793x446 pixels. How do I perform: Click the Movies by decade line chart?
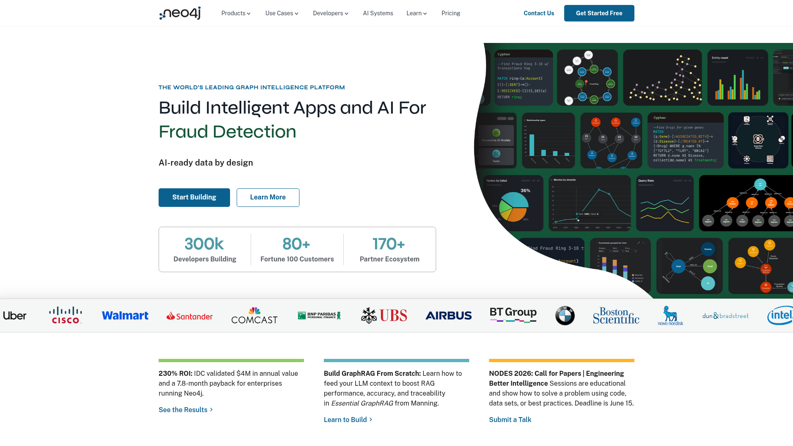click(x=590, y=203)
